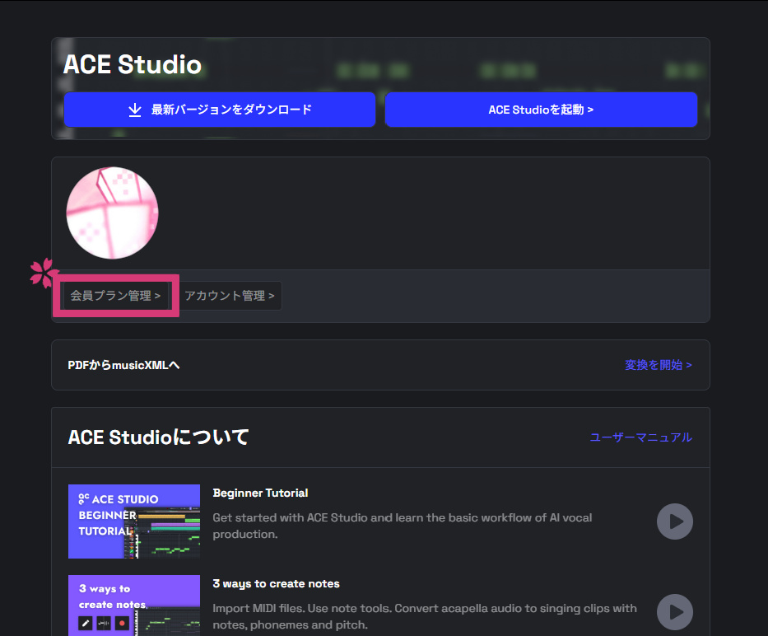Image resolution: width=768 pixels, height=636 pixels.
Task: Click the Beginner Tutorial title text
Action: pyautogui.click(x=260, y=493)
